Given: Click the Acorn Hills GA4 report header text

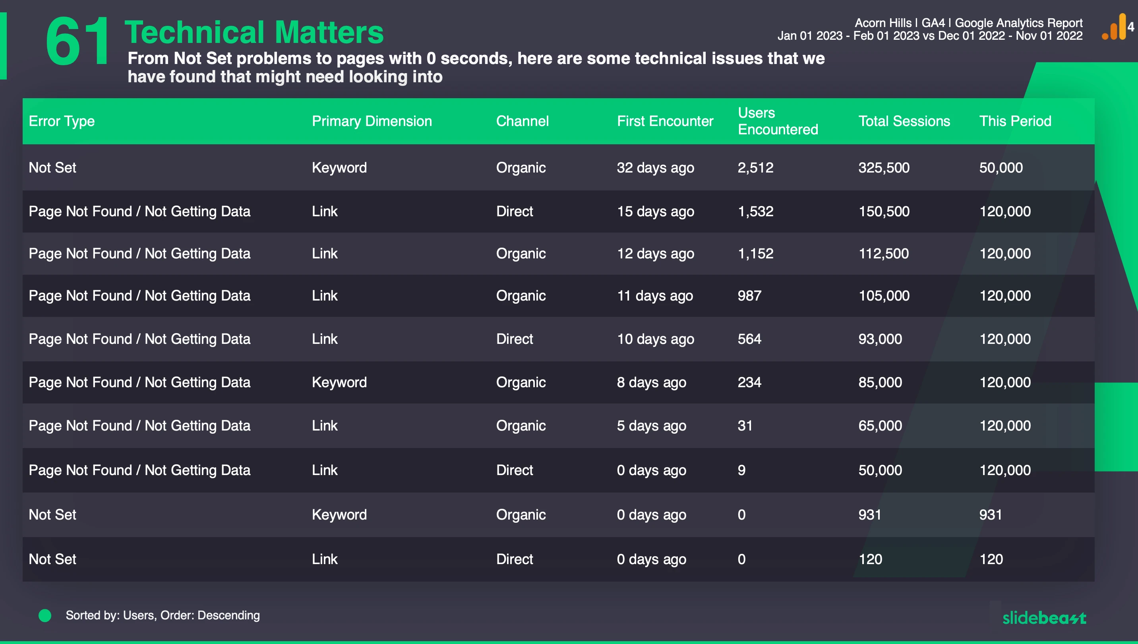Looking at the screenshot, I should click(968, 23).
